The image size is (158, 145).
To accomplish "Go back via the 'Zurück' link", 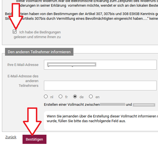I will [11, 137].
